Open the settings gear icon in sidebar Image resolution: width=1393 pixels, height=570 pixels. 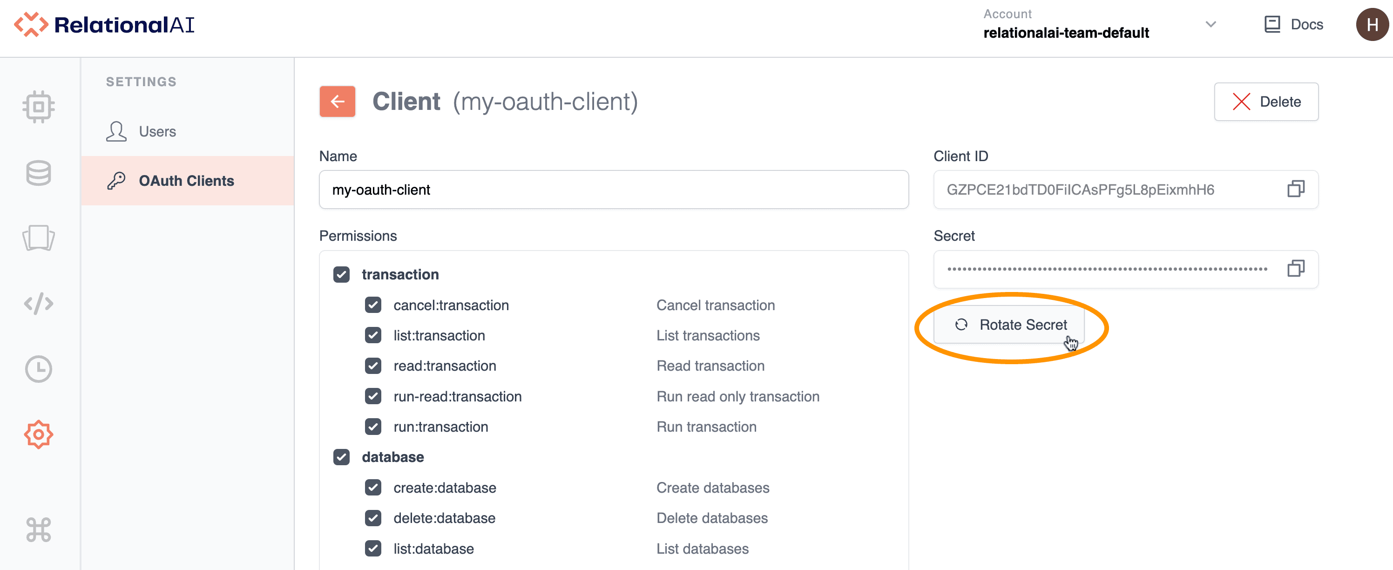point(38,435)
